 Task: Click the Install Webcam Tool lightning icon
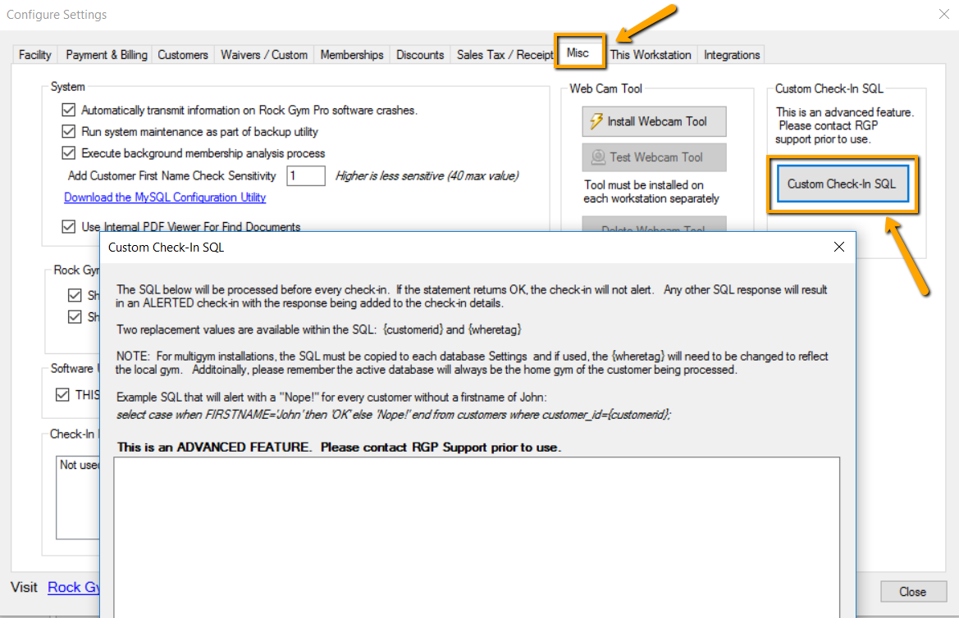point(596,121)
